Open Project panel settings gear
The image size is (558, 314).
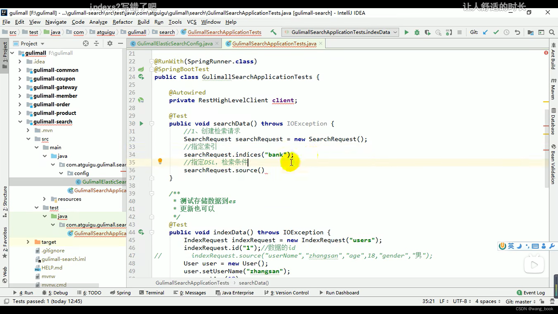tap(110, 43)
